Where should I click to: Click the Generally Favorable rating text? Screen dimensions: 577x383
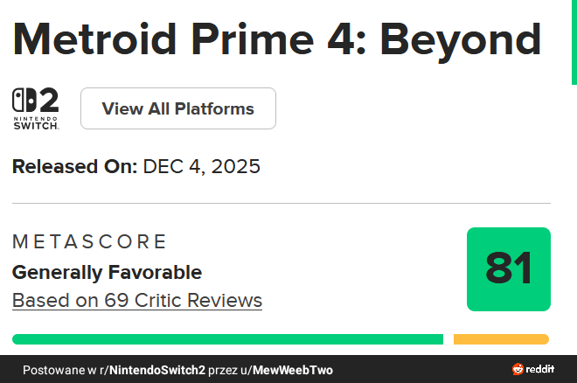click(107, 272)
